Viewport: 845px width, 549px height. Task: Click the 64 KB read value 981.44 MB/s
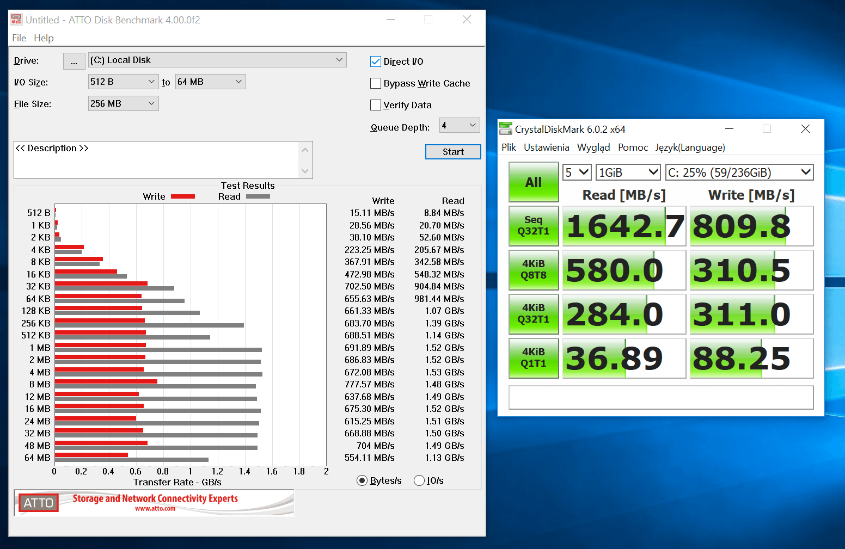click(439, 299)
